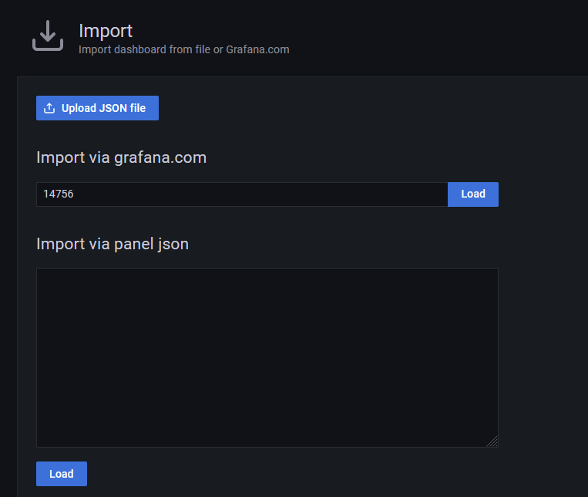
Task: Click the word "Grafana.com" in the subtitle
Action: coord(257,49)
